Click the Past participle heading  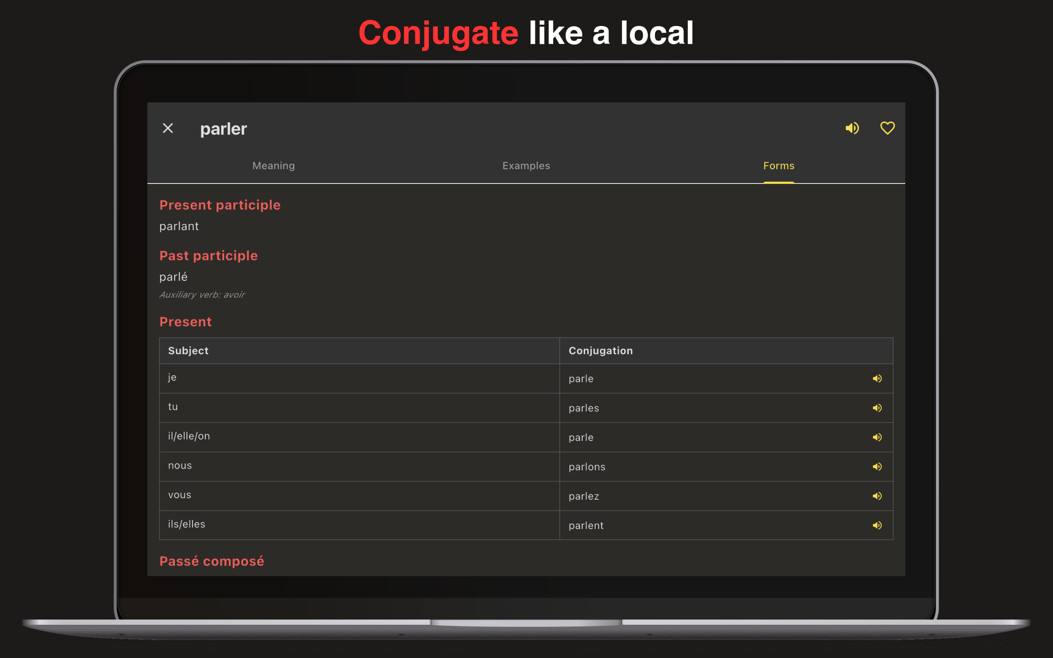[208, 256]
